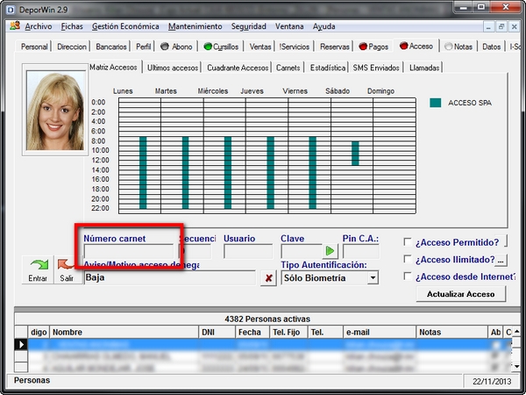This screenshot has width=526, height=395.
Task: Click the Pin C.A. input field
Action: point(361,251)
